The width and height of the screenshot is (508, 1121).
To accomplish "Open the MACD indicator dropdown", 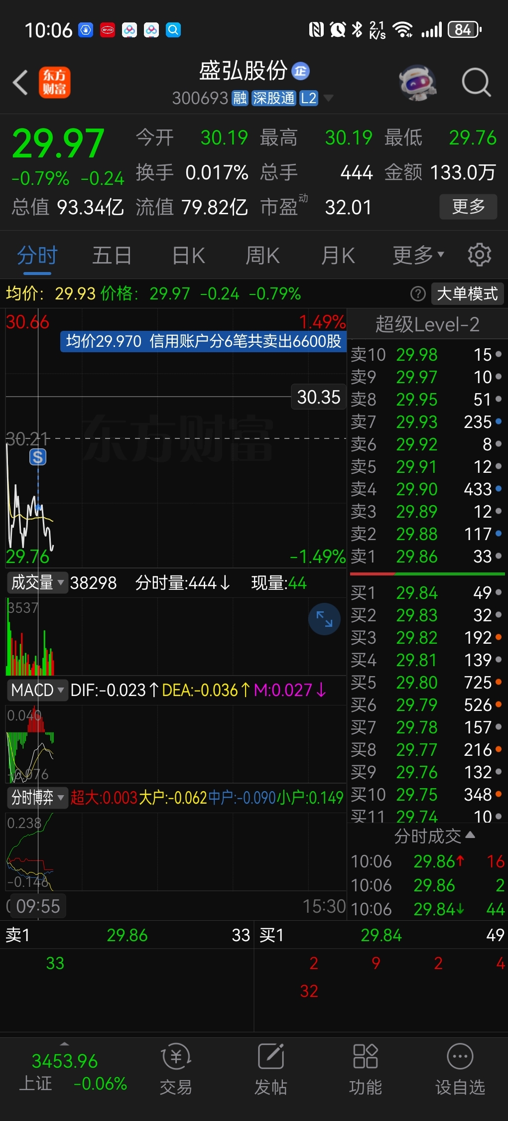I will tap(37, 690).
